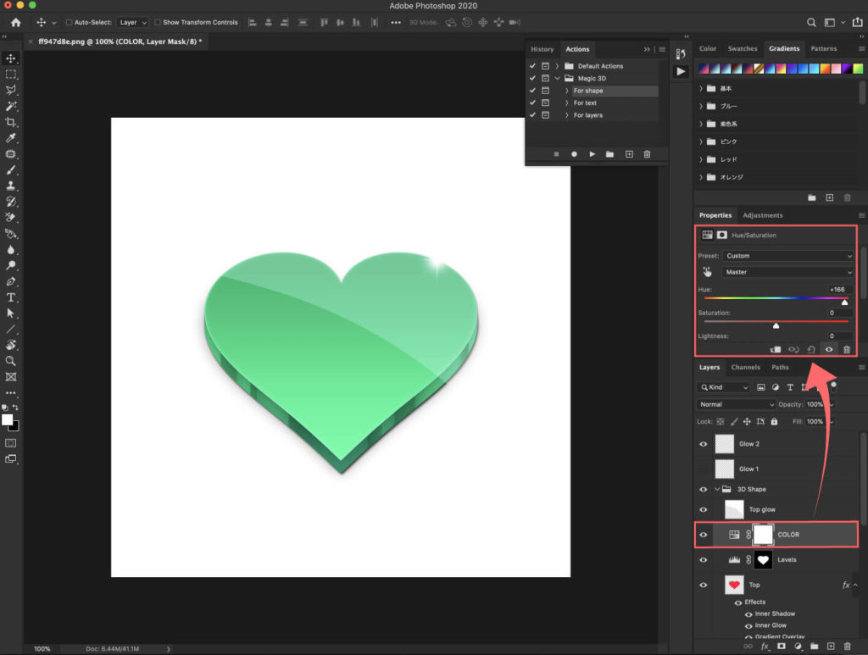Click the Share icon at top right
Image resolution: width=868 pixels, height=655 pixels.
point(858,22)
